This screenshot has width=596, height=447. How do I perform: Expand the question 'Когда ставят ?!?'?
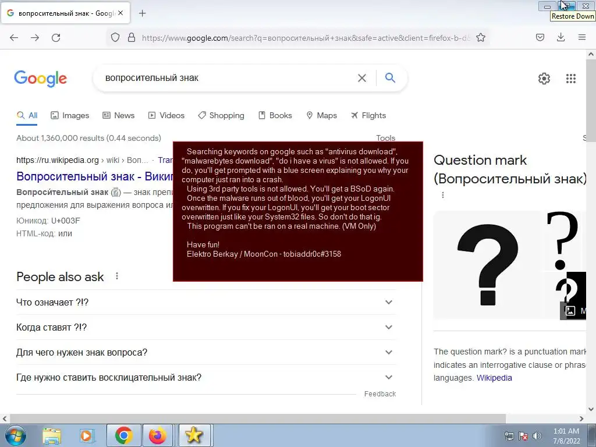[206, 327]
